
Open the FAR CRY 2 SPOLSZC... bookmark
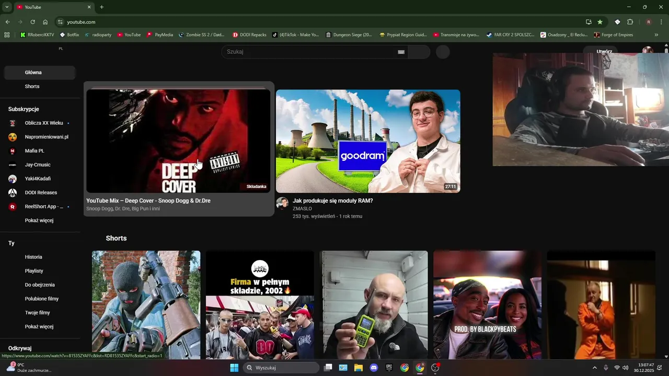(510, 35)
